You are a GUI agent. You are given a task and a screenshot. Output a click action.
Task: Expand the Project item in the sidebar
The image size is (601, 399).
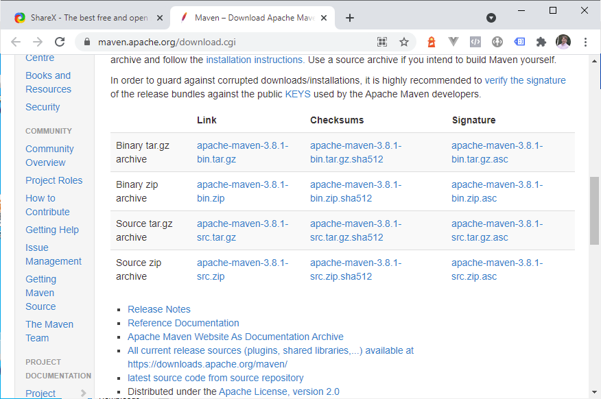coord(84,393)
